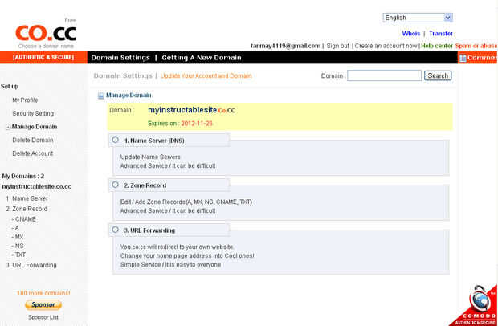
Task: Click the yellow Sponsor button
Action: click(43, 305)
